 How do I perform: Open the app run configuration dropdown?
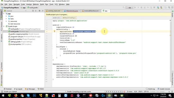tap(129, 8)
